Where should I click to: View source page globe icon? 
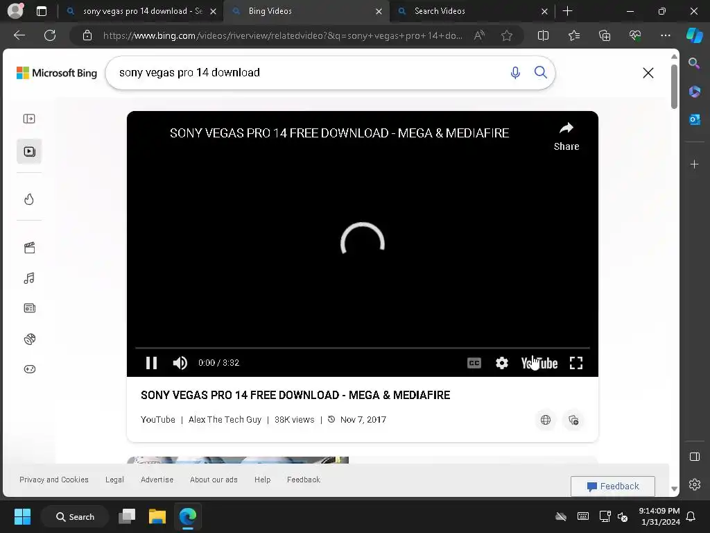point(546,420)
